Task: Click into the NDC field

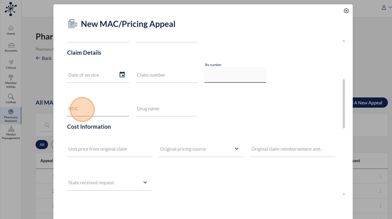Action: tap(98, 109)
